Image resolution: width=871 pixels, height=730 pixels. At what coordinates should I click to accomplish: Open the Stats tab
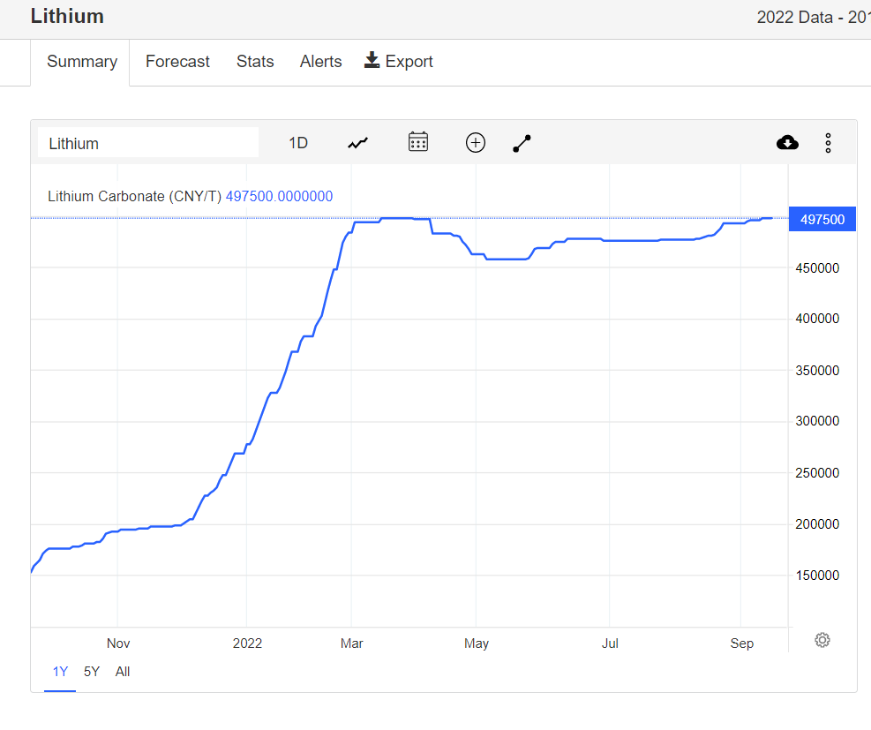pos(255,62)
